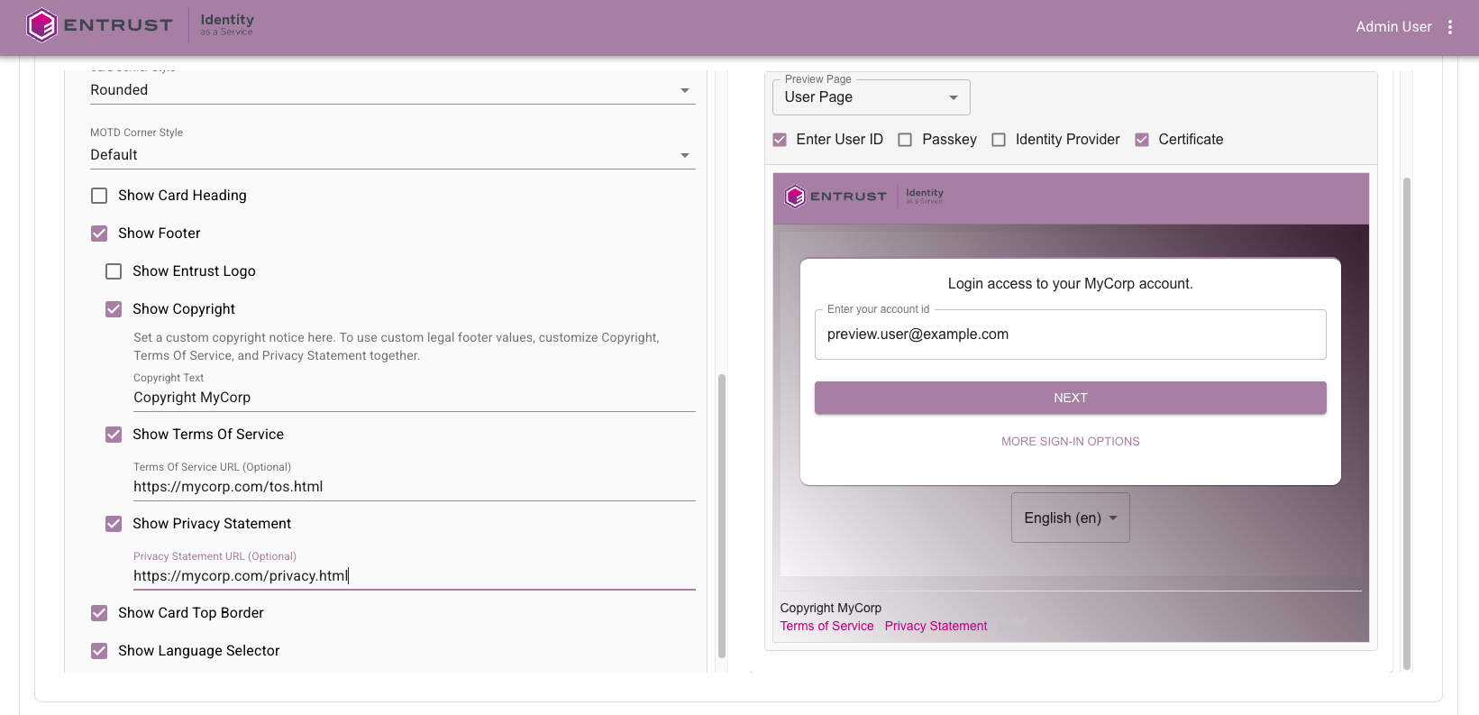Open the English (en) language selector
Image resolution: width=1479 pixels, height=715 pixels.
tap(1070, 518)
